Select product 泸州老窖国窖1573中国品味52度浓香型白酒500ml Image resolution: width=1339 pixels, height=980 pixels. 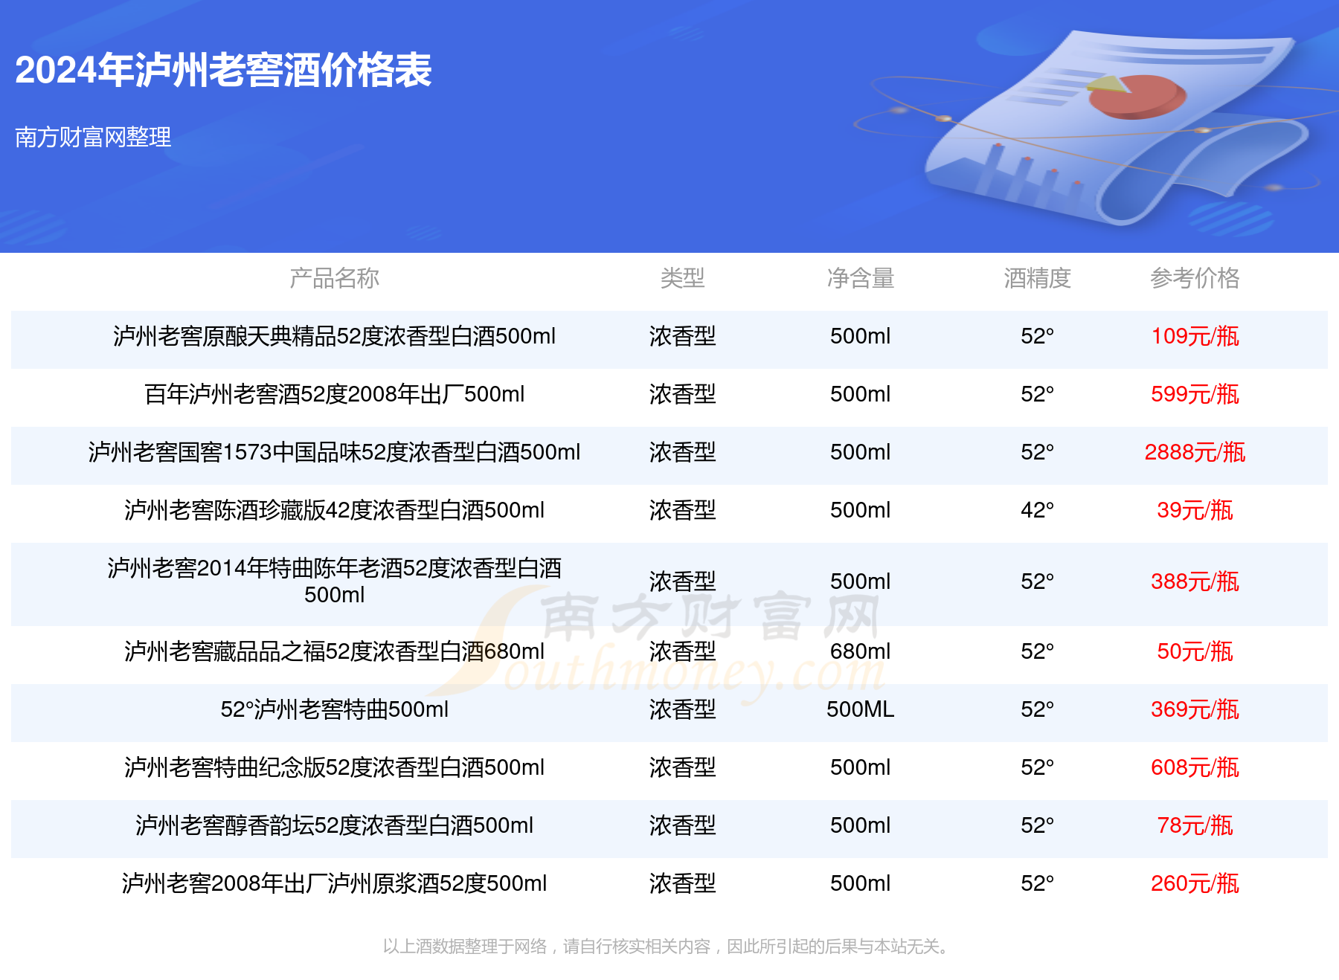[x=334, y=452]
